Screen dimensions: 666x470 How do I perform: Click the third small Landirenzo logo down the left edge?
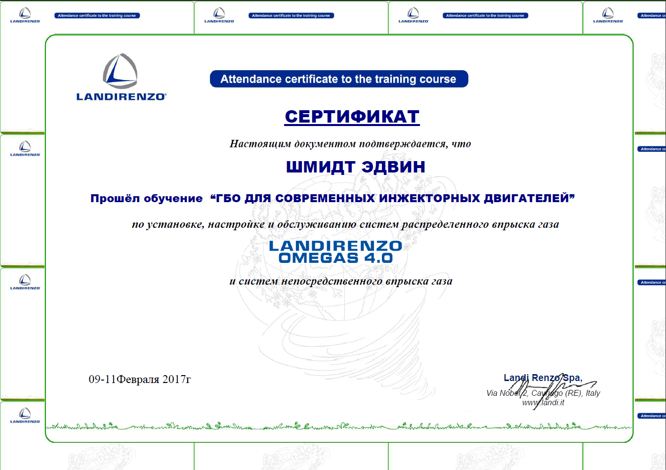[25, 282]
